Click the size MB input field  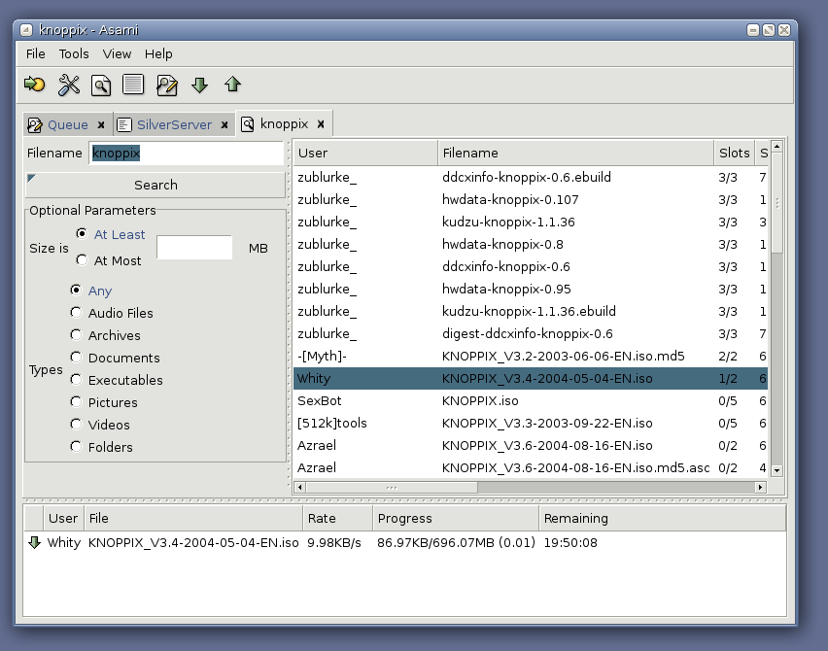pos(194,248)
